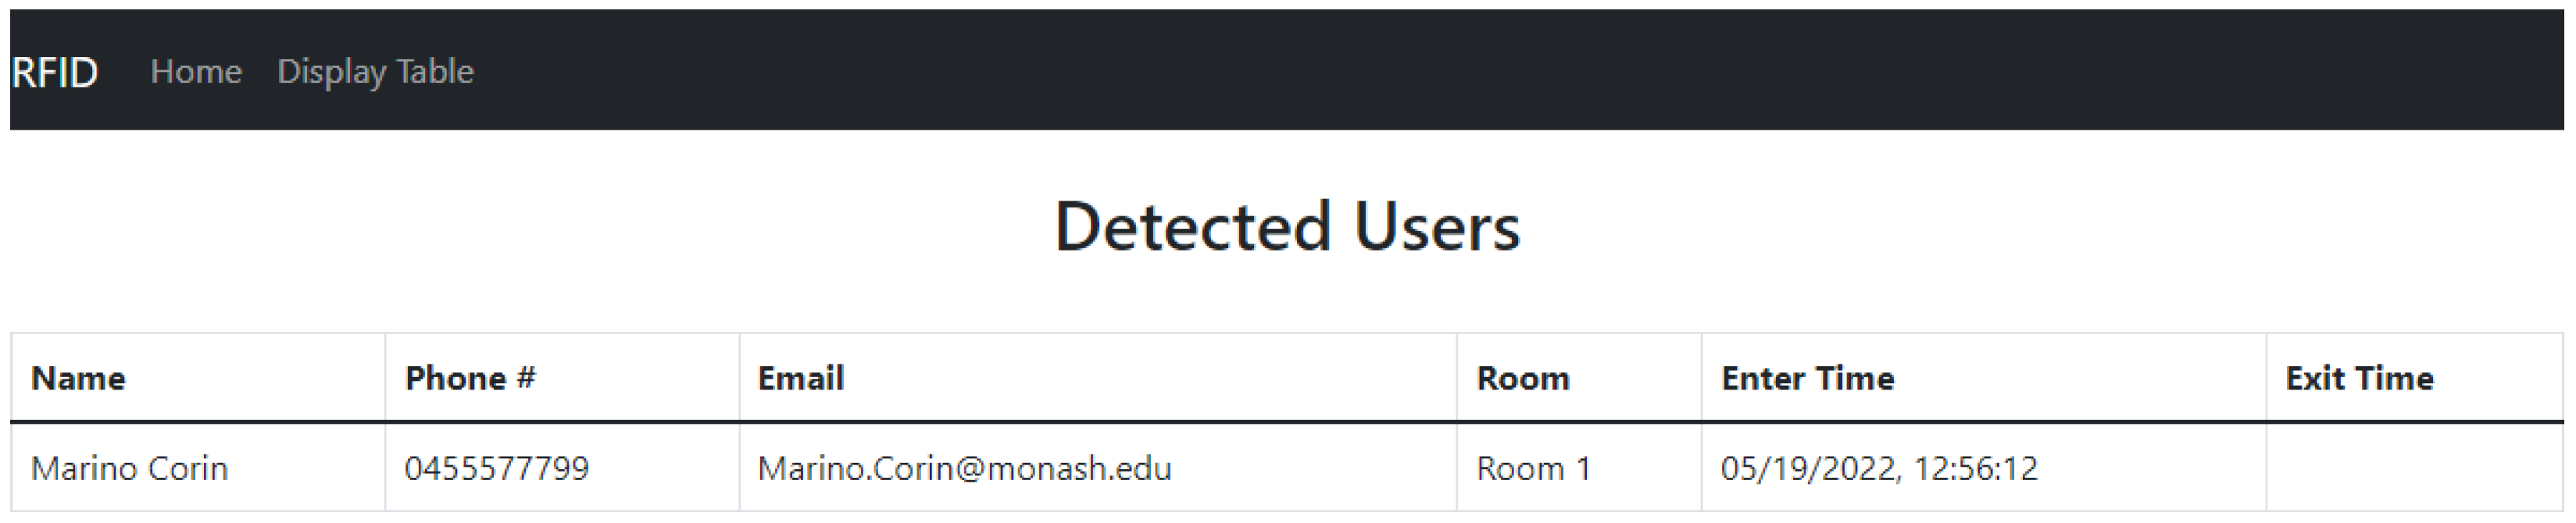Viewport: 2576px width, 523px height.
Task: Go to the Display Table page
Action: coord(375,72)
